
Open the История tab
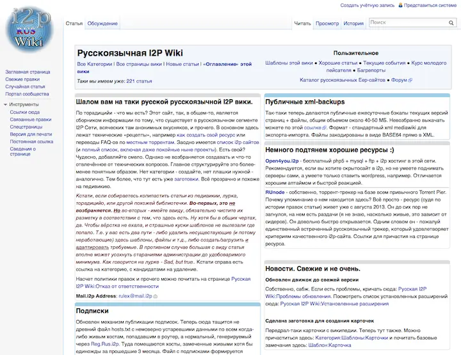point(353,23)
